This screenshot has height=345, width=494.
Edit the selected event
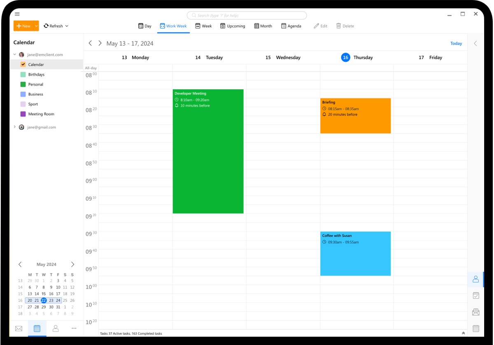pos(320,25)
